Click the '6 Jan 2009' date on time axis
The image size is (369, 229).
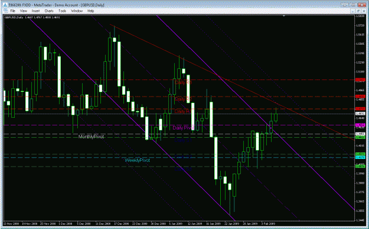177,223
